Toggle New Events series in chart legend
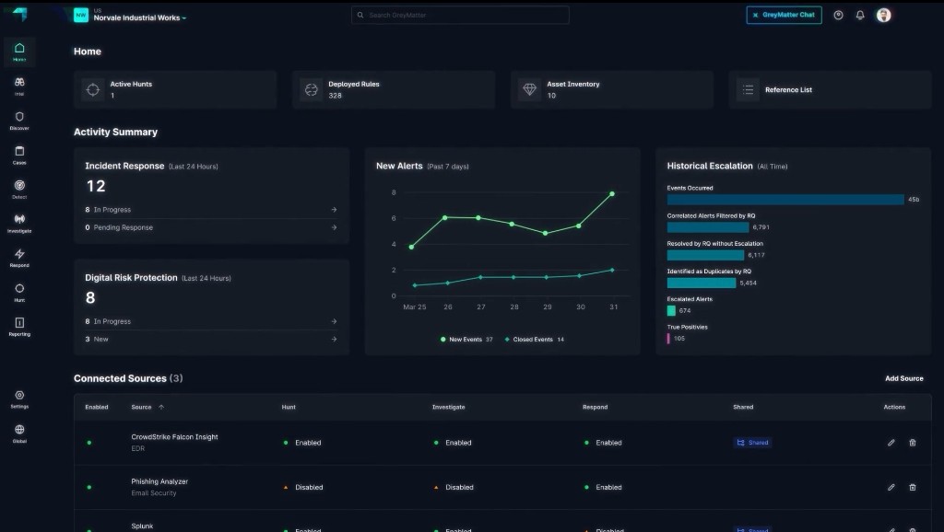 (x=466, y=339)
